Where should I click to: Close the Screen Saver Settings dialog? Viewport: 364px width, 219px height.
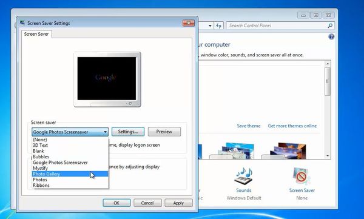pyautogui.click(x=189, y=23)
